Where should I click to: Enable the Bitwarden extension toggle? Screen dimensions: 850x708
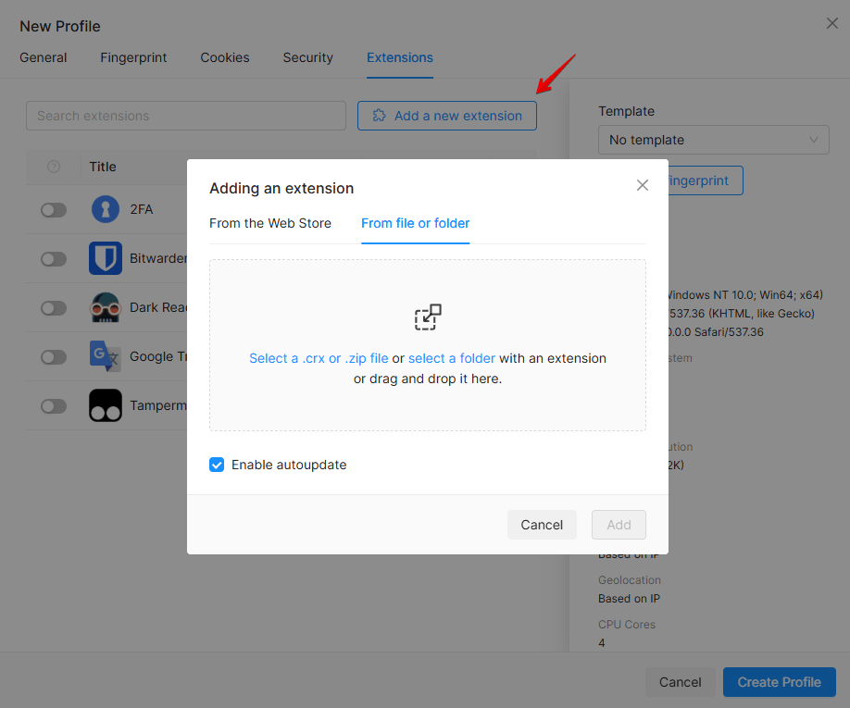54,259
